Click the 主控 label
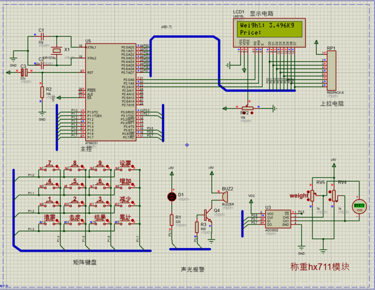The image size is (375, 290). (86, 149)
